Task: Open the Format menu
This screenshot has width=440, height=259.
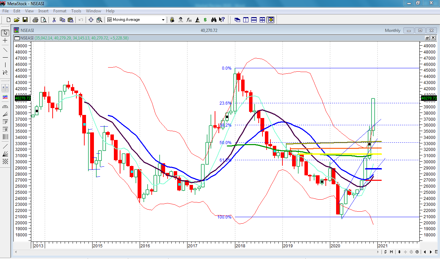Action: (60, 11)
